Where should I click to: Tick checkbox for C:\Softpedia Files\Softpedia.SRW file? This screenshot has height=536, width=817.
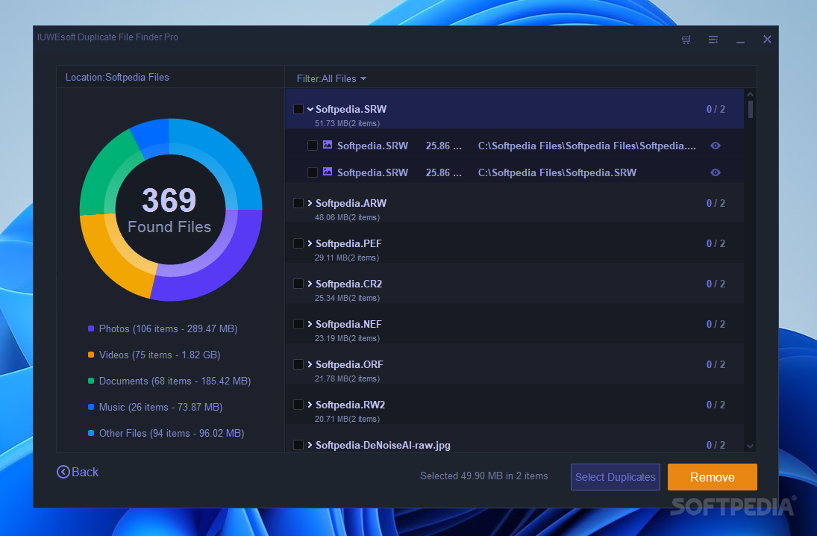pyautogui.click(x=313, y=172)
